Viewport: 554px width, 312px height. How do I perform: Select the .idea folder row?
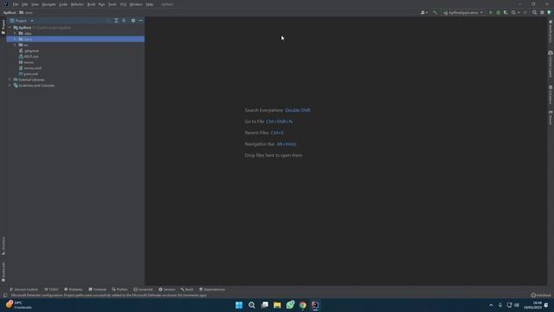(75, 33)
